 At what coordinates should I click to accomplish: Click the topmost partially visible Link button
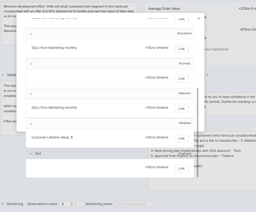click(181, 19)
